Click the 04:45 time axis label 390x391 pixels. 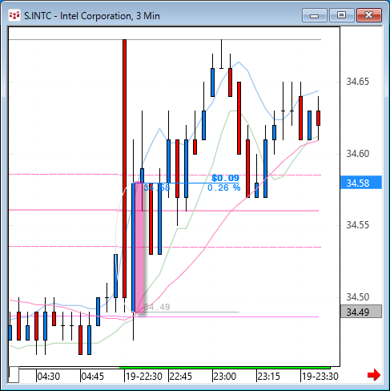(92, 377)
